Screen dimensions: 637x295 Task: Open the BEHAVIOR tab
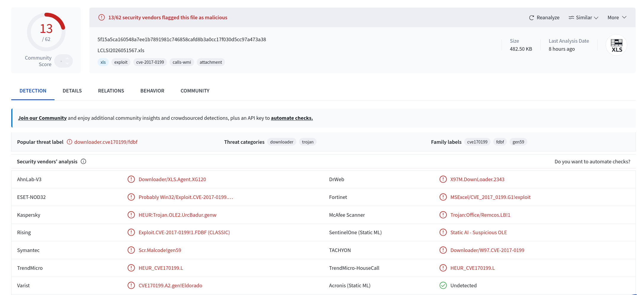pos(152,91)
